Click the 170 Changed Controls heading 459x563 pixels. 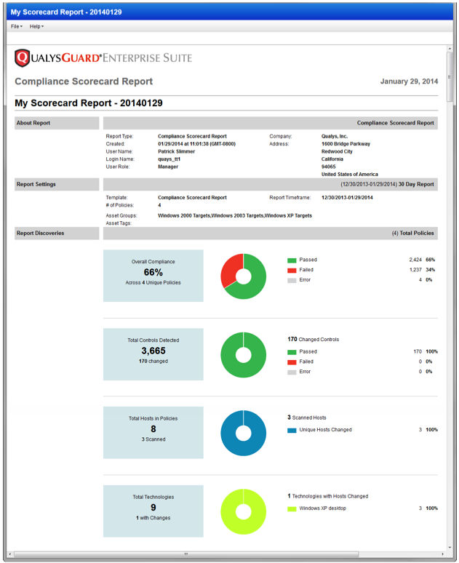tap(314, 339)
